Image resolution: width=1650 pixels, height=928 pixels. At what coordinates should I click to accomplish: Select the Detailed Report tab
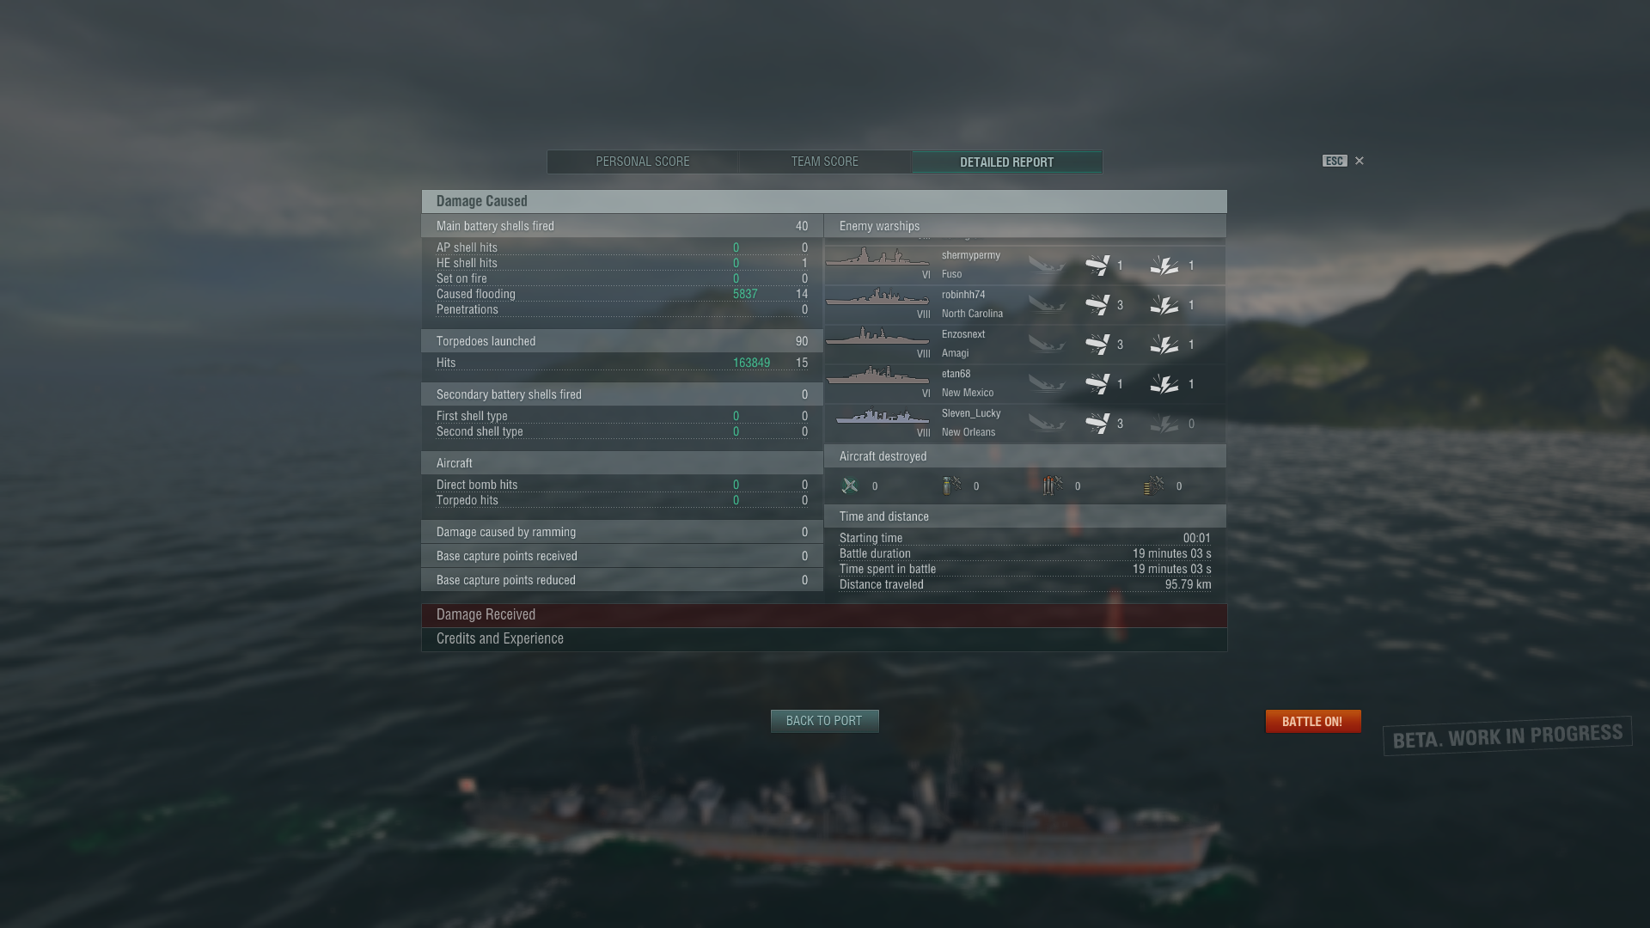(x=1007, y=162)
